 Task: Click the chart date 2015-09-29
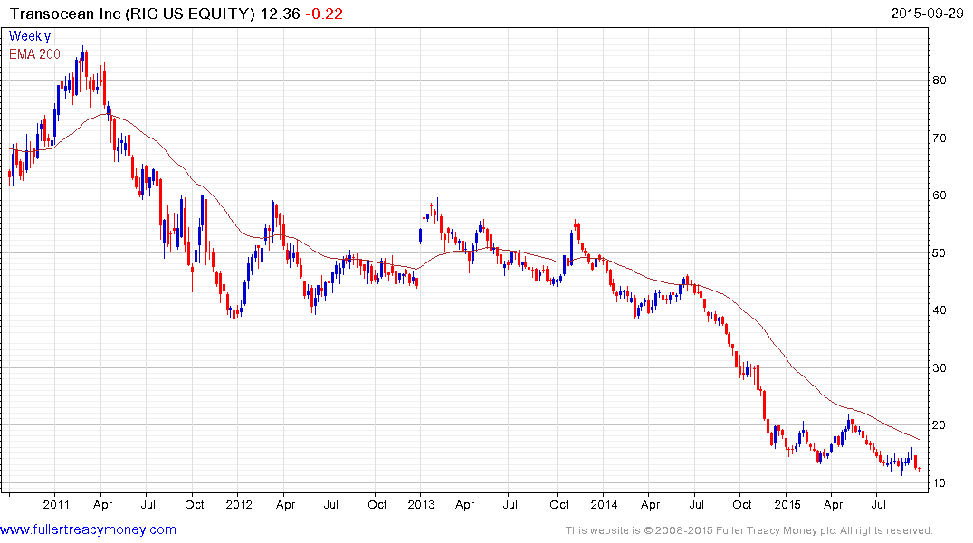coord(927,14)
